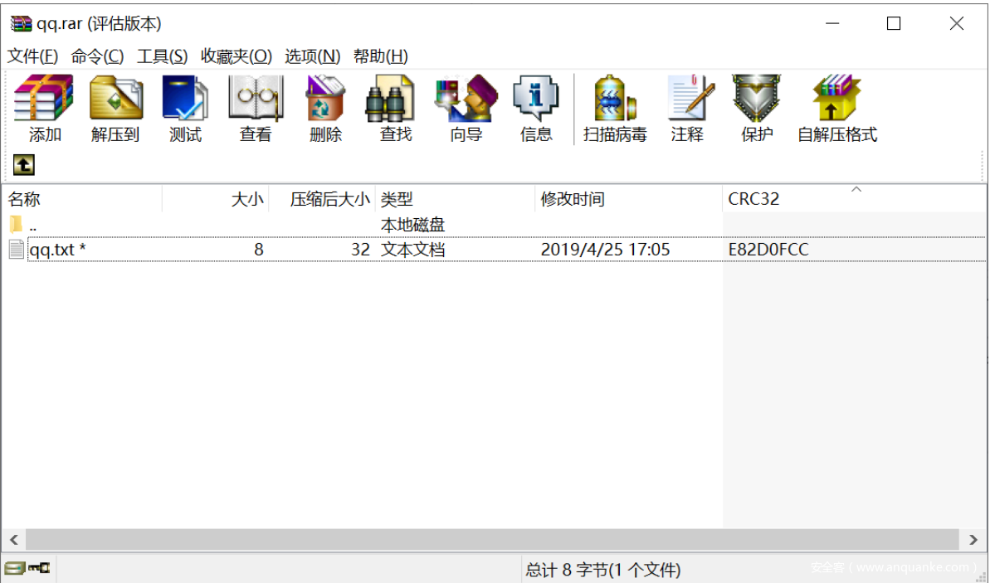The height and width of the screenshot is (583, 990).
Task: Open the Tools (工具) menu
Action: click(163, 56)
